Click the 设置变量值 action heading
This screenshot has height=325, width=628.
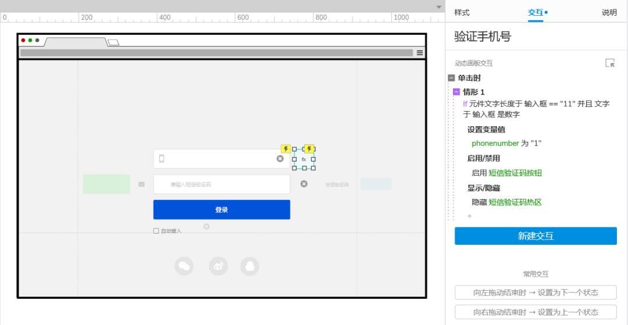click(x=486, y=130)
